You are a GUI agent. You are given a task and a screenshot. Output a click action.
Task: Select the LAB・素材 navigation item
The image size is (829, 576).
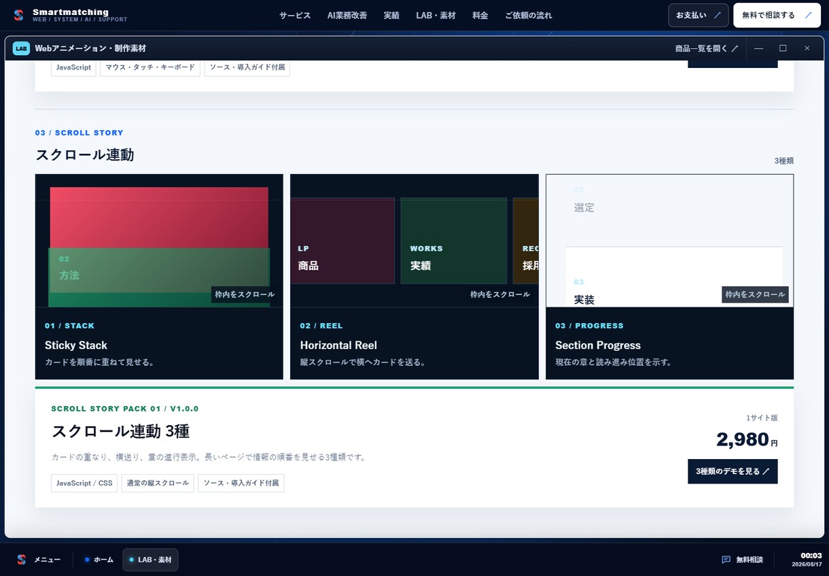[x=436, y=15]
